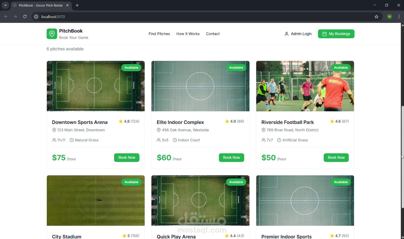
Task: Click the location pin beside 789 River Road
Action: click(263, 130)
